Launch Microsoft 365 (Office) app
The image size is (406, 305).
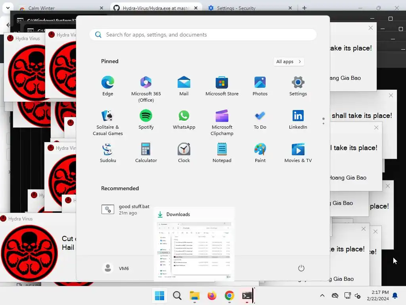(x=146, y=89)
